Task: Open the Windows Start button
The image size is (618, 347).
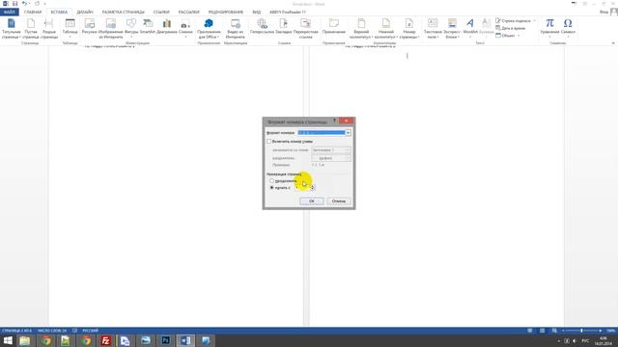Action: point(8,340)
